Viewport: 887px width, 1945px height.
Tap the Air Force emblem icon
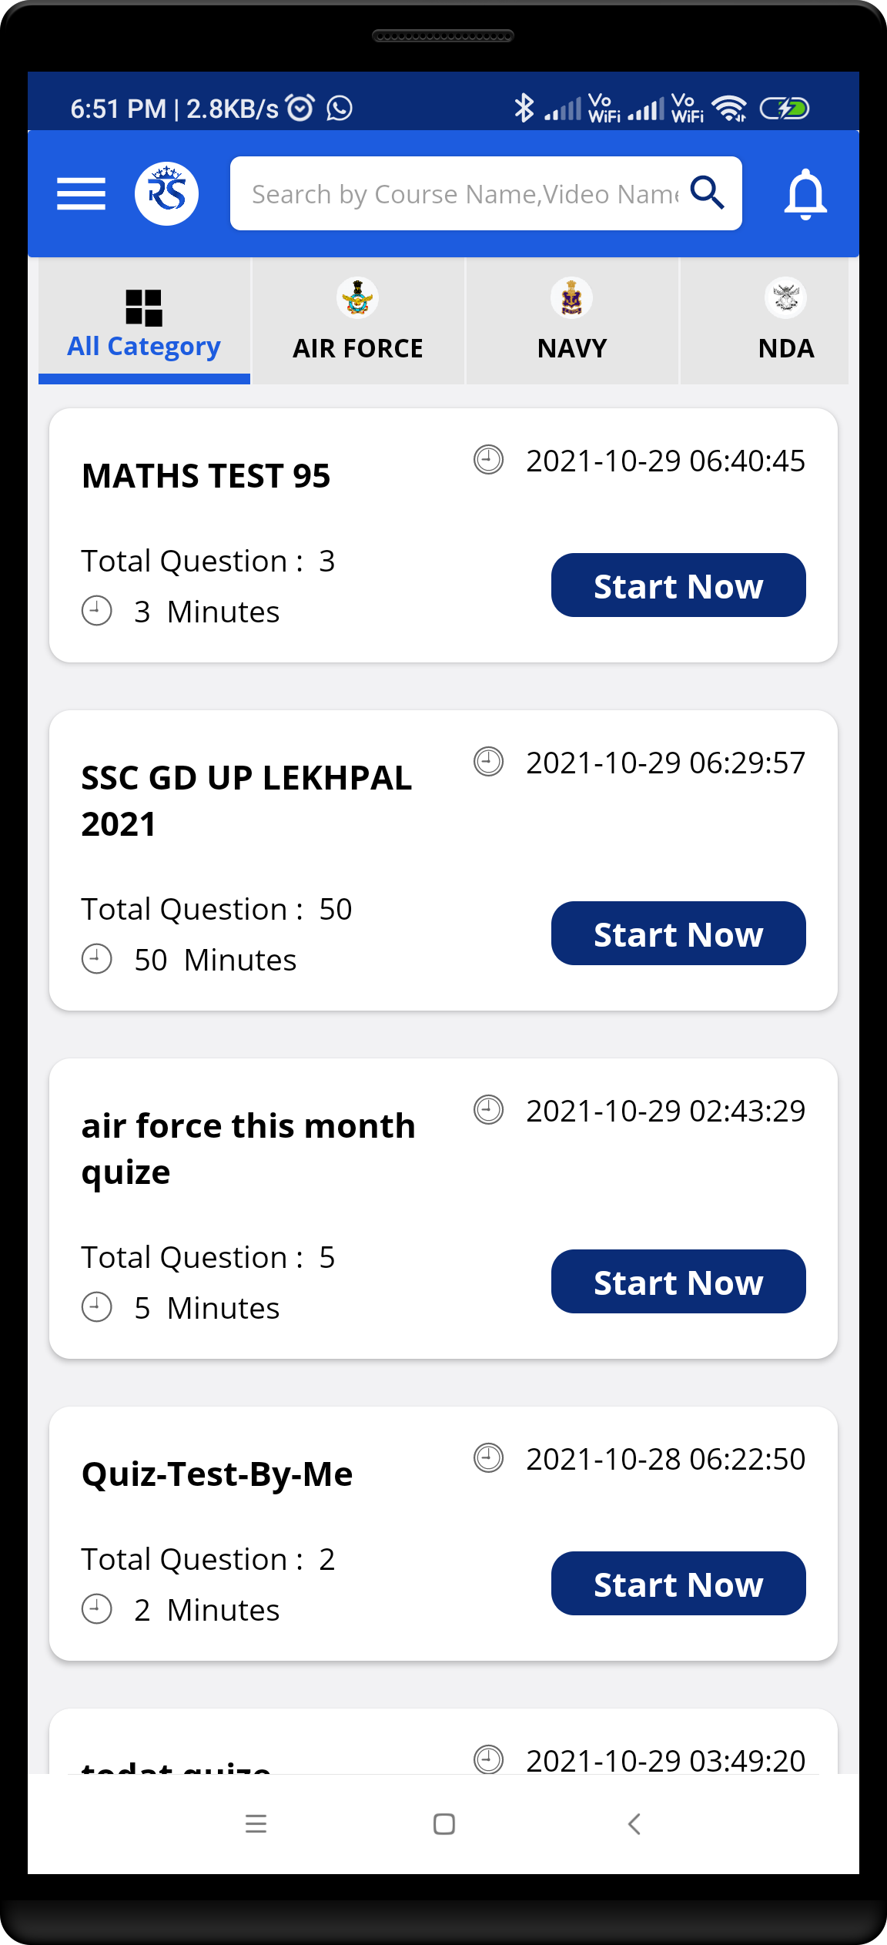357,298
